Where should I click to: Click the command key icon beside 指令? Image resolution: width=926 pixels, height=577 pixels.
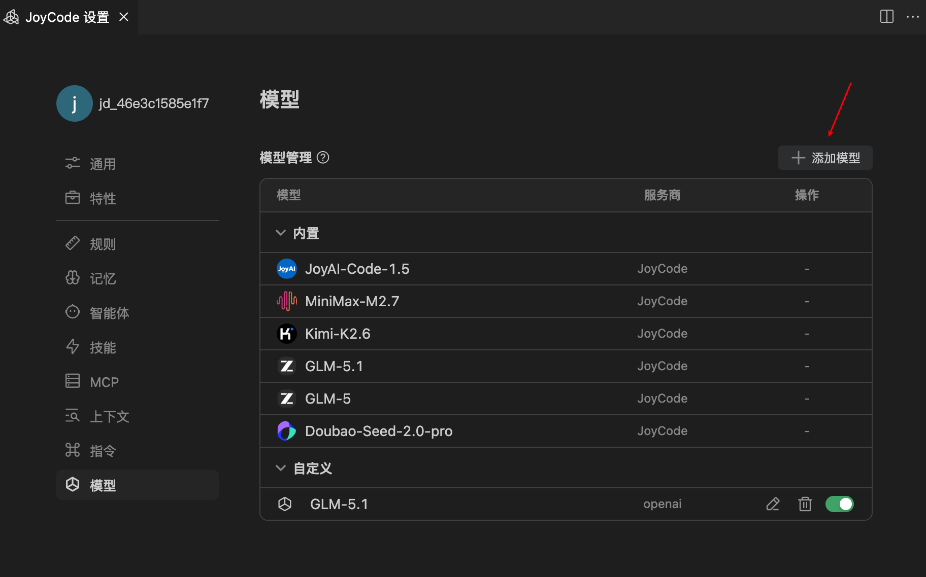(73, 450)
